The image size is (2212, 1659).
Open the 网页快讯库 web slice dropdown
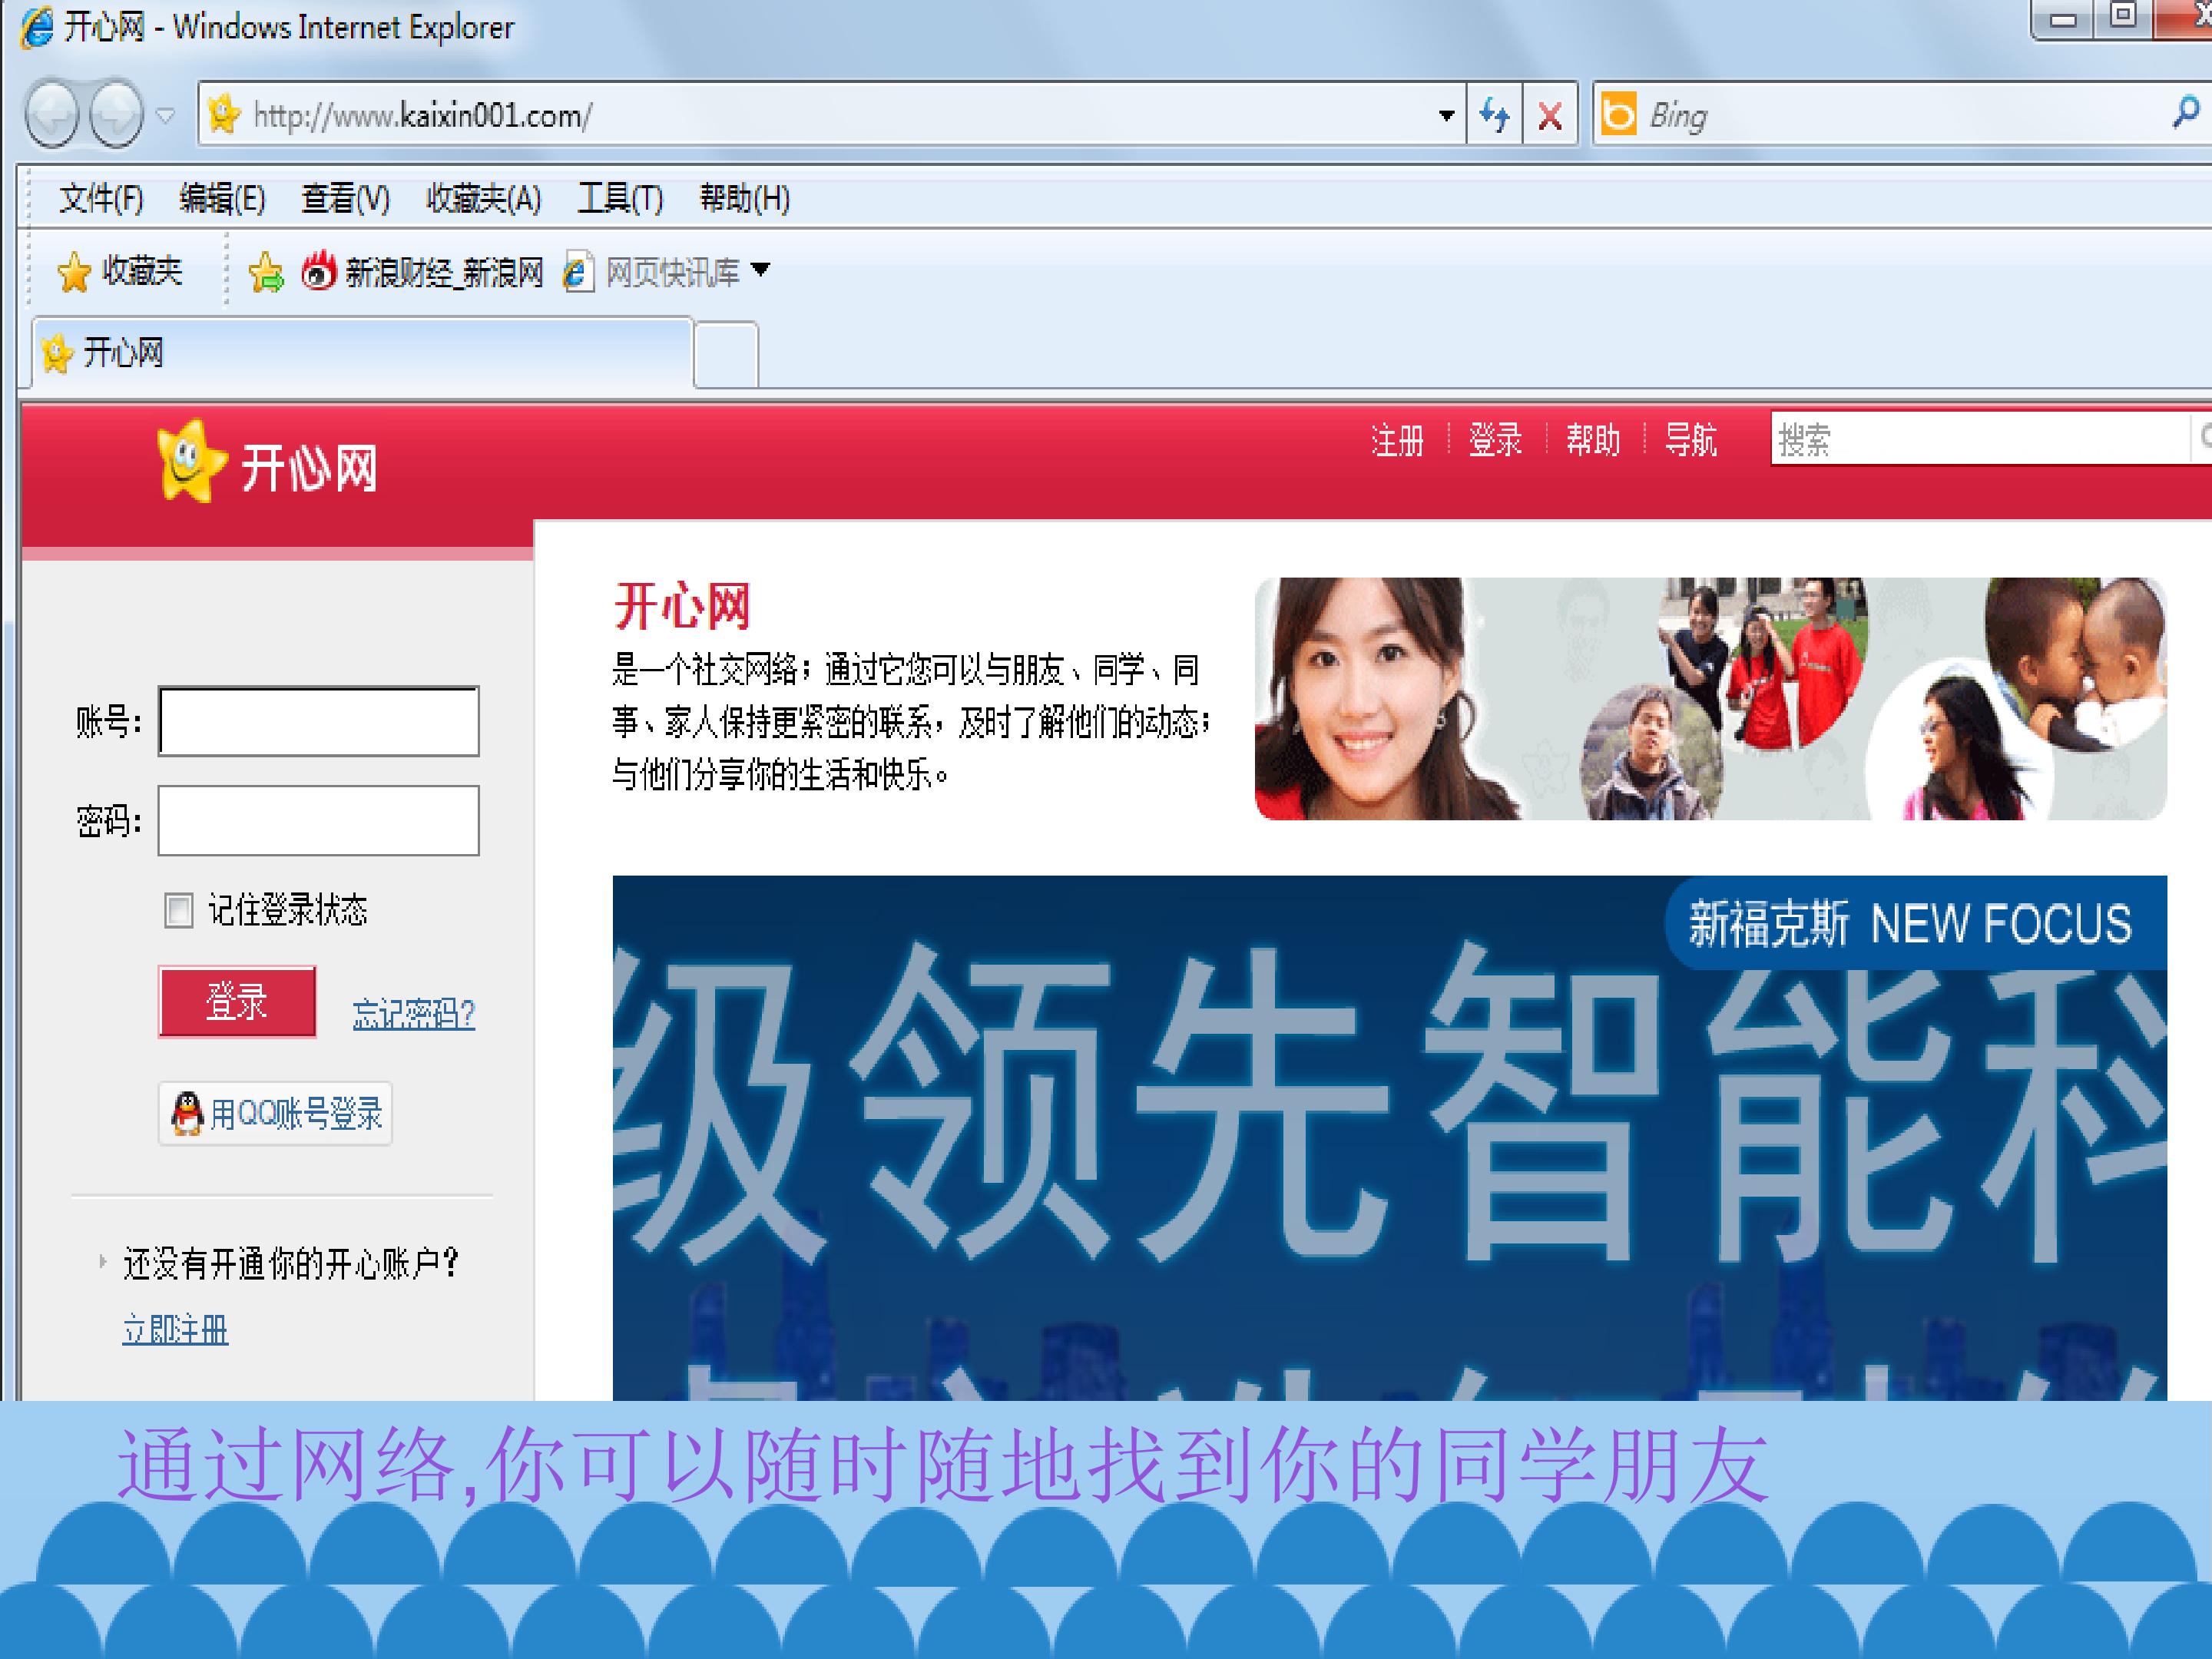coord(667,271)
